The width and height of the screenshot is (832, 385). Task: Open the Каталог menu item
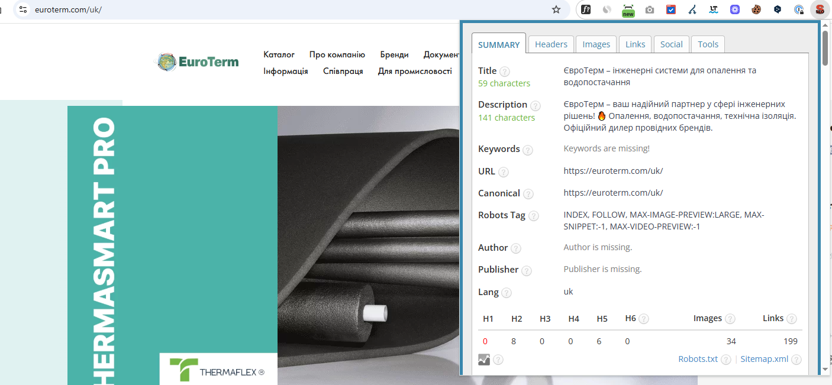[279, 54]
